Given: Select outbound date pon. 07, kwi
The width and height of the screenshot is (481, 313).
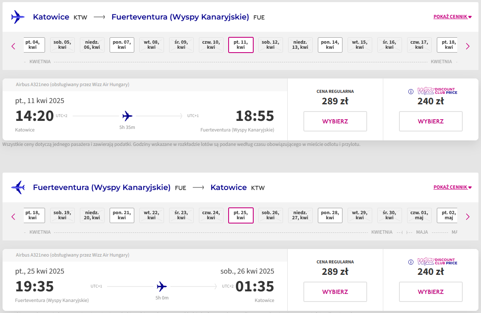Looking at the screenshot, I should coord(122,45).
